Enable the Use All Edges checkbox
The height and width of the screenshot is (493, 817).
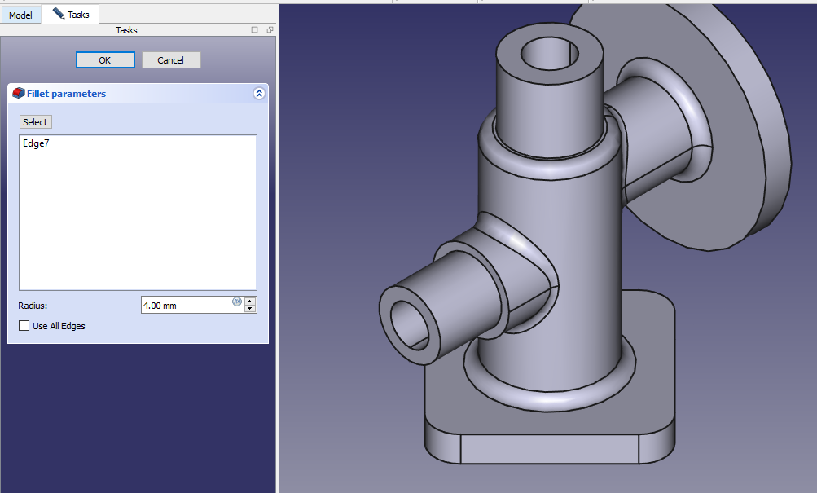pos(24,326)
